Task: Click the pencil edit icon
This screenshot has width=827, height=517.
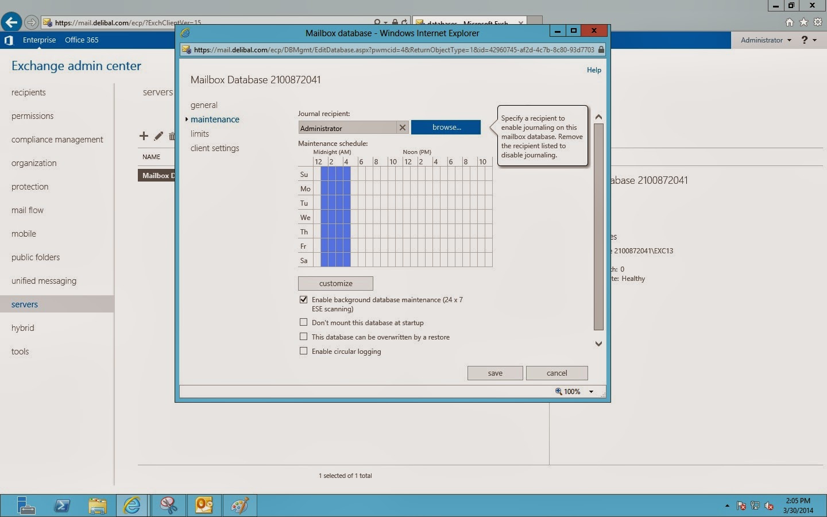Action: [x=159, y=136]
